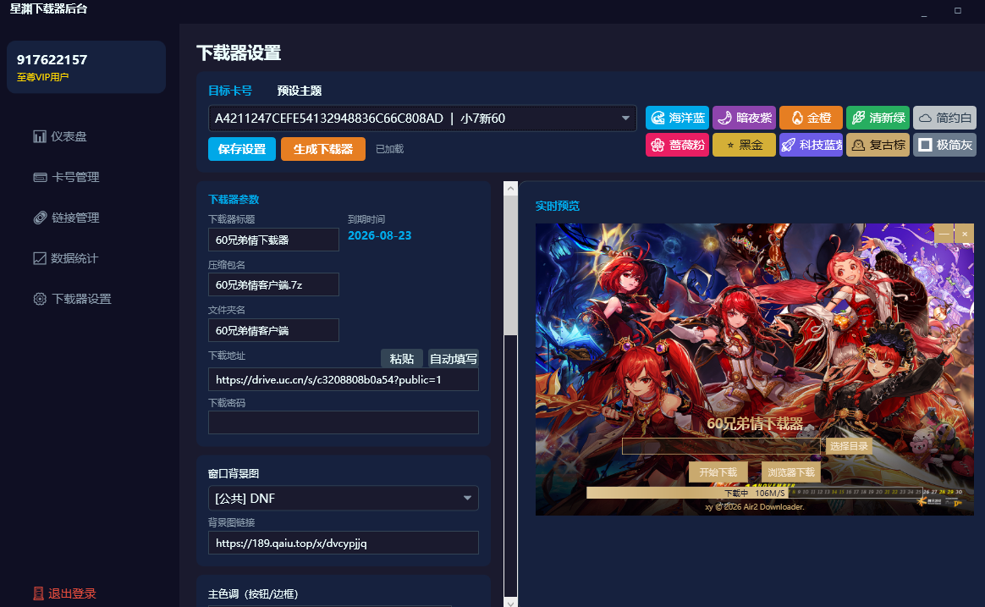
Task: Click the 下载器设置 gear icon
Action: (x=40, y=299)
